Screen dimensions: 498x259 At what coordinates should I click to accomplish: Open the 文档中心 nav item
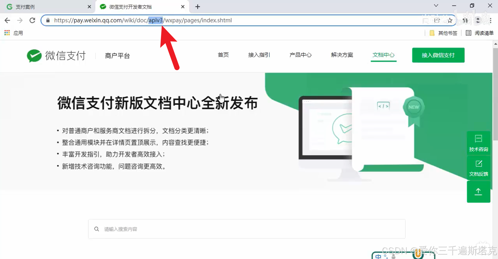click(x=383, y=55)
